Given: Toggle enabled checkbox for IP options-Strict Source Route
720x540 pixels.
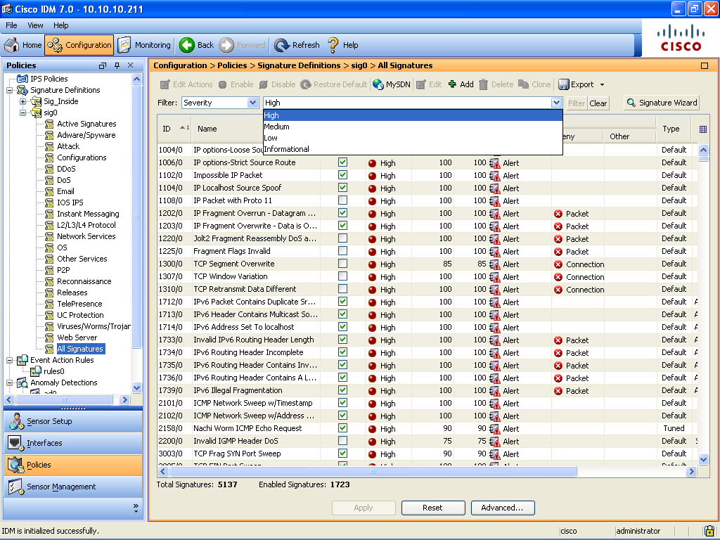Looking at the screenshot, I should pyautogui.click(x=342, y=162).
